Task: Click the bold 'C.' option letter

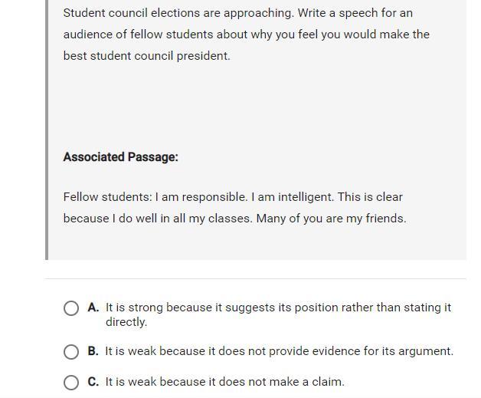Action: point(93,381)
